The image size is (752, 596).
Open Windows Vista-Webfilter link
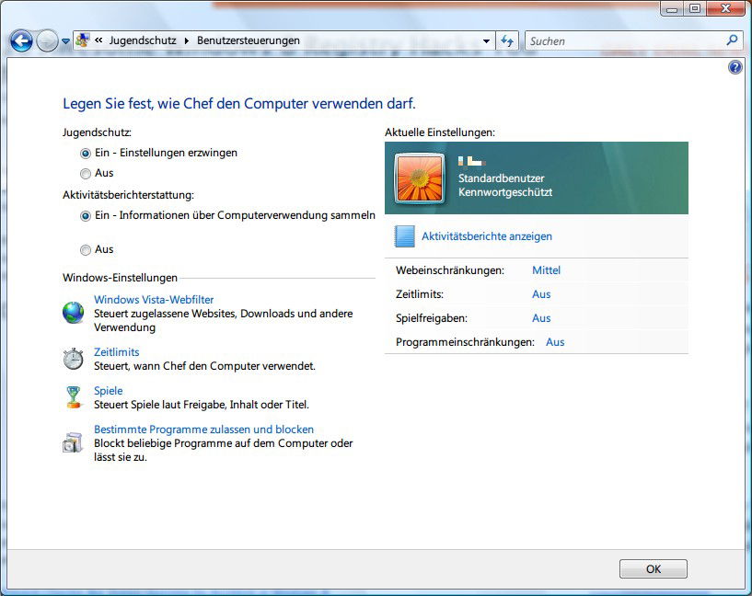[154, 300]
